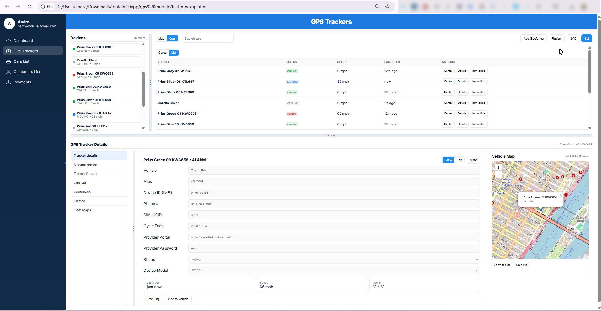Click the Search cars input field
This screenshot has height=311, width=601.
[x=207, y=39]
